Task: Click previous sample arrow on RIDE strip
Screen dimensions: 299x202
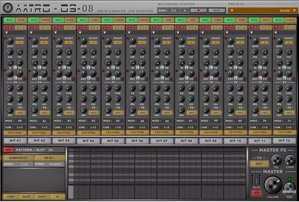Action: coord(238,28)
